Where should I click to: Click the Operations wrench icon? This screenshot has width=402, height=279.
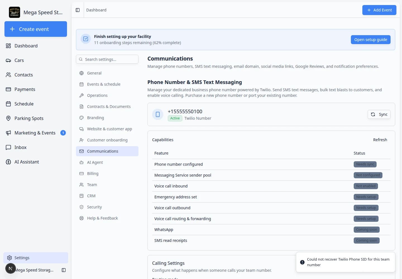click(82, 95)
